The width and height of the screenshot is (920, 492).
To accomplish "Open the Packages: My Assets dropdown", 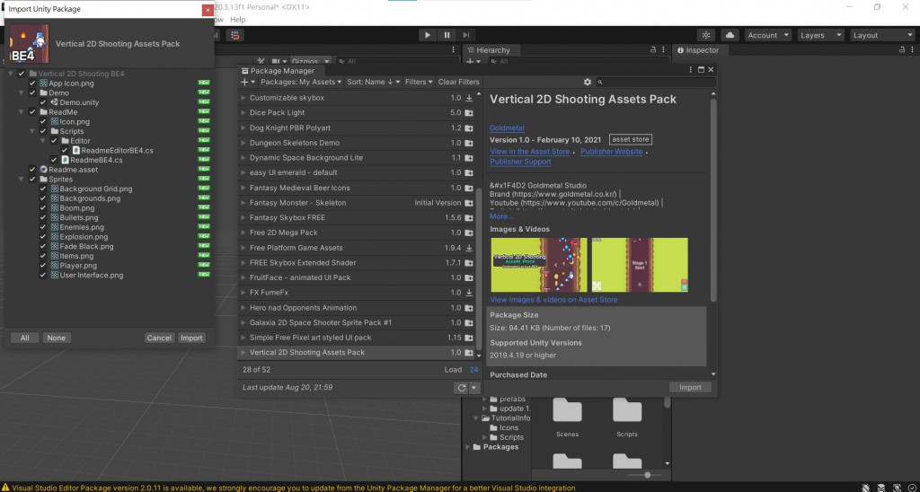I will 301,82.
